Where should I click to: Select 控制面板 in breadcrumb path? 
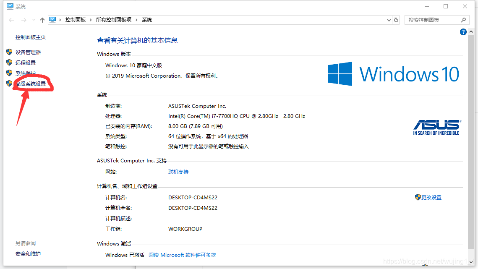[x=75, y=20]
